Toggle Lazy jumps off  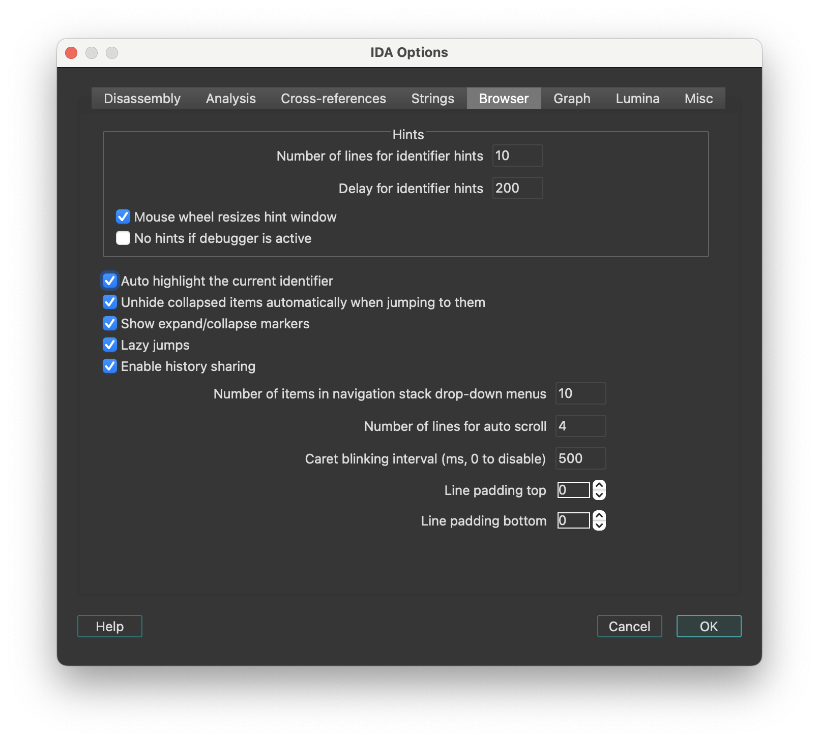tap(109, 345)
